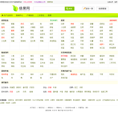The height and width of the screenshot is (118, 118).
Task: Open the 绿化苗木 category
Action: point(64,66)
